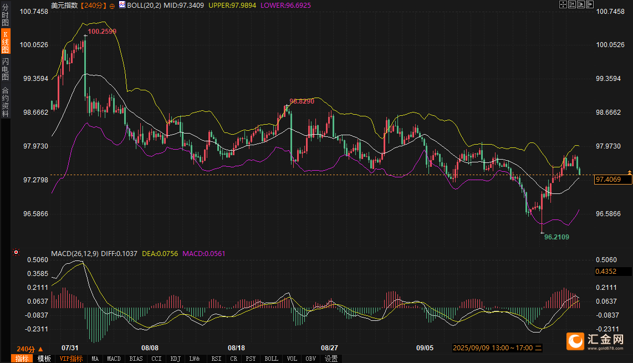Click the 美元指数 title text
Viewport: 633px width, 363px height.
pyautogui.click(x=64, y=5)
